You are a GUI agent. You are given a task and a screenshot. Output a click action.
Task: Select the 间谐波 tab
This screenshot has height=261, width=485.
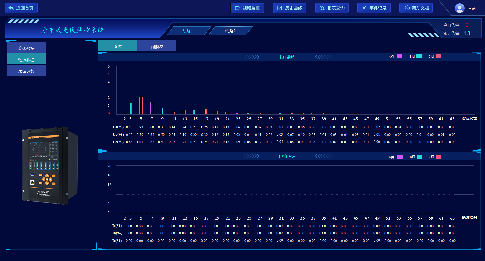point(157,46)
